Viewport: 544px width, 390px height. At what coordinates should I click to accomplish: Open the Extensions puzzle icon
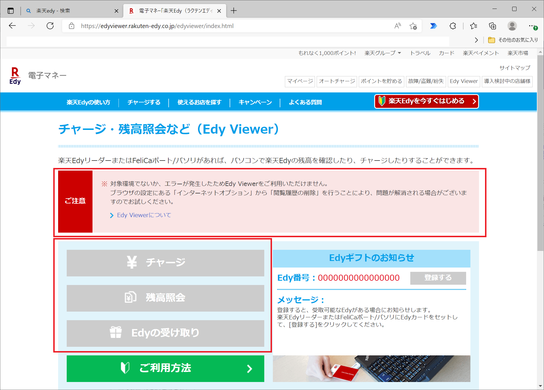click(453, 26)
